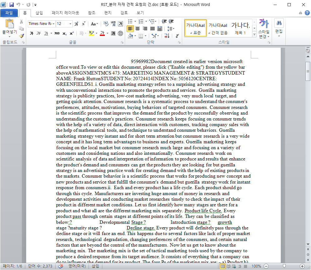Switch to Outline view icon
311x270 pixels.
240,266
